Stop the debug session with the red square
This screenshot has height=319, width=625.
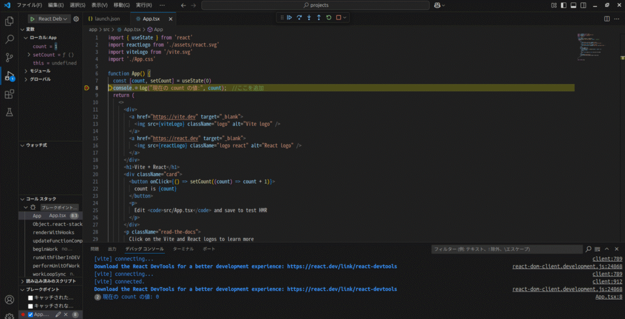point(339,18)
